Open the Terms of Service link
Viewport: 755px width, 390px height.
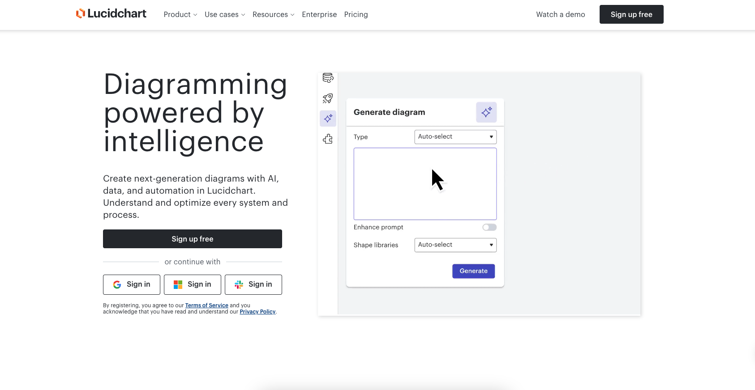pos(207,305)
